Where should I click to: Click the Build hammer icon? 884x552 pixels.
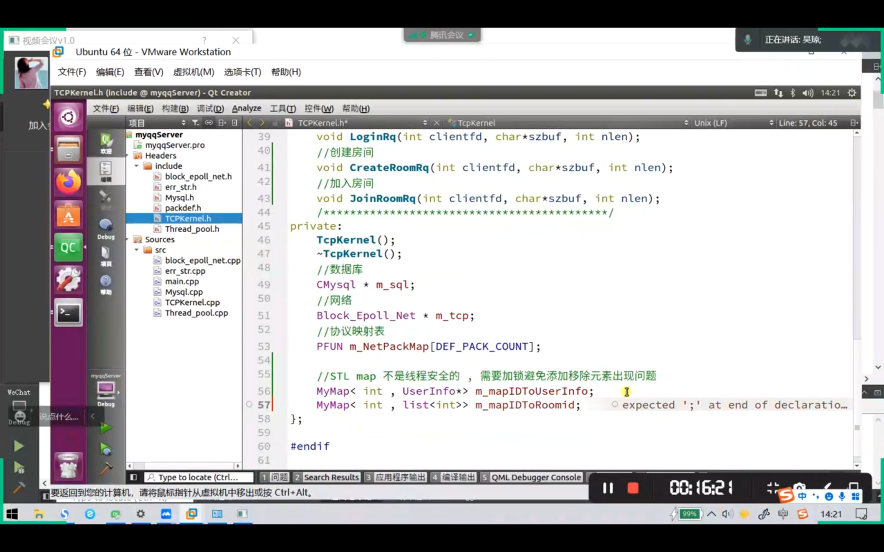pos(106,469)
